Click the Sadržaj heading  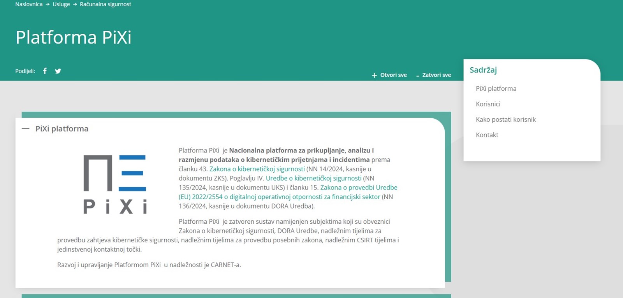[483, 70]
